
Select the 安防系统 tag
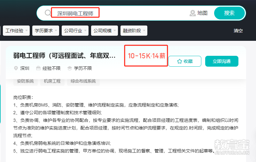click(x=26, y=81)
